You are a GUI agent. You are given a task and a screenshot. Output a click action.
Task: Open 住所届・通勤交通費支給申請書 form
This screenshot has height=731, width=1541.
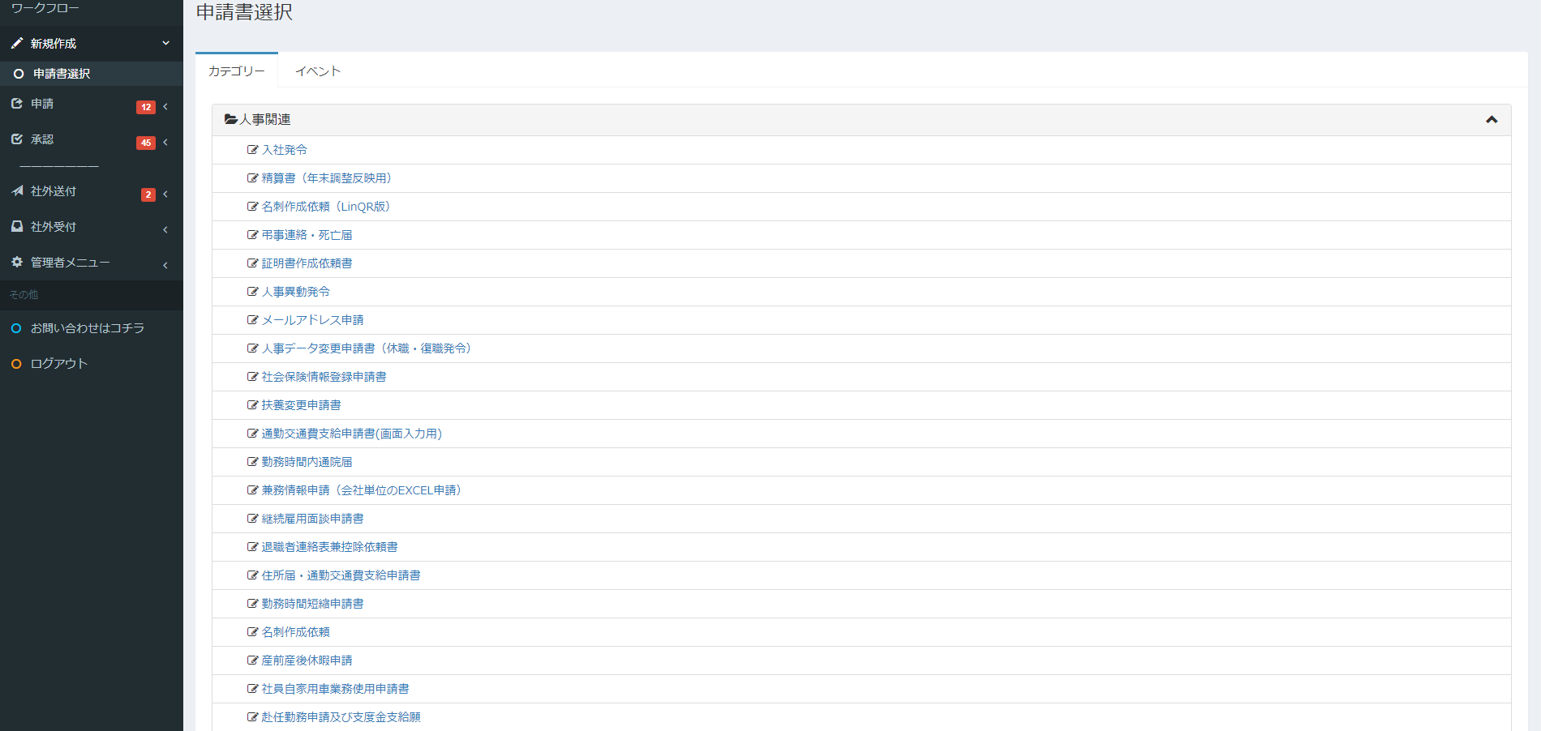coord(341,575)
